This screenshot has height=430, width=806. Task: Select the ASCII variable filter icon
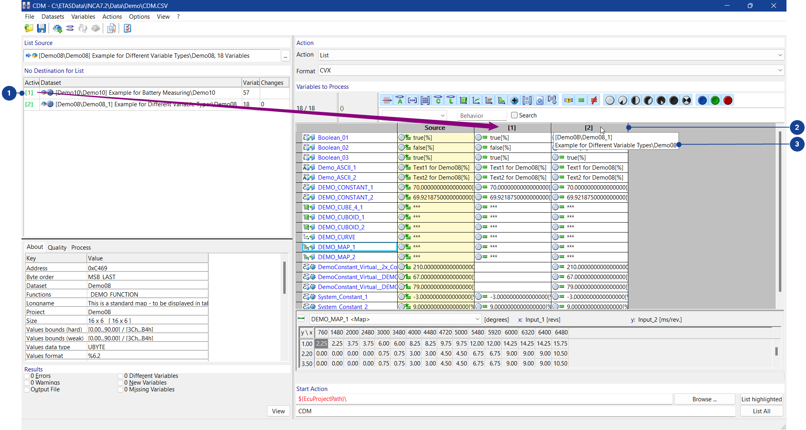coord(400,100)
